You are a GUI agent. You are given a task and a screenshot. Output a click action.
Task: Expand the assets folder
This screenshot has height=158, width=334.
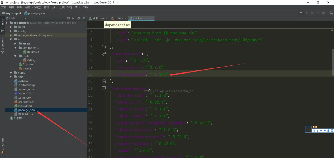(x=15, y=43)
